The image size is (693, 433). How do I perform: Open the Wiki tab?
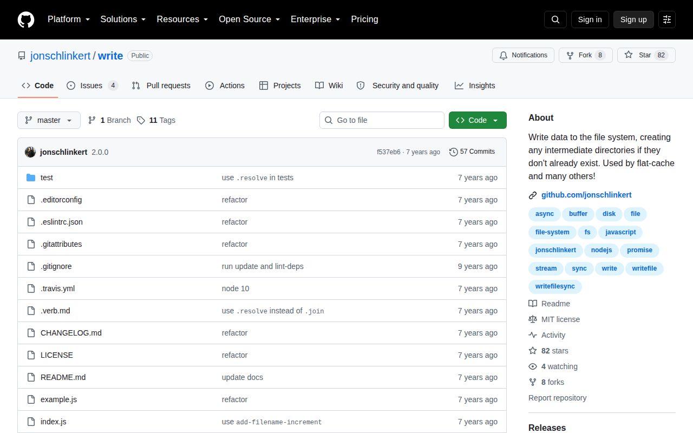(329, 86)
